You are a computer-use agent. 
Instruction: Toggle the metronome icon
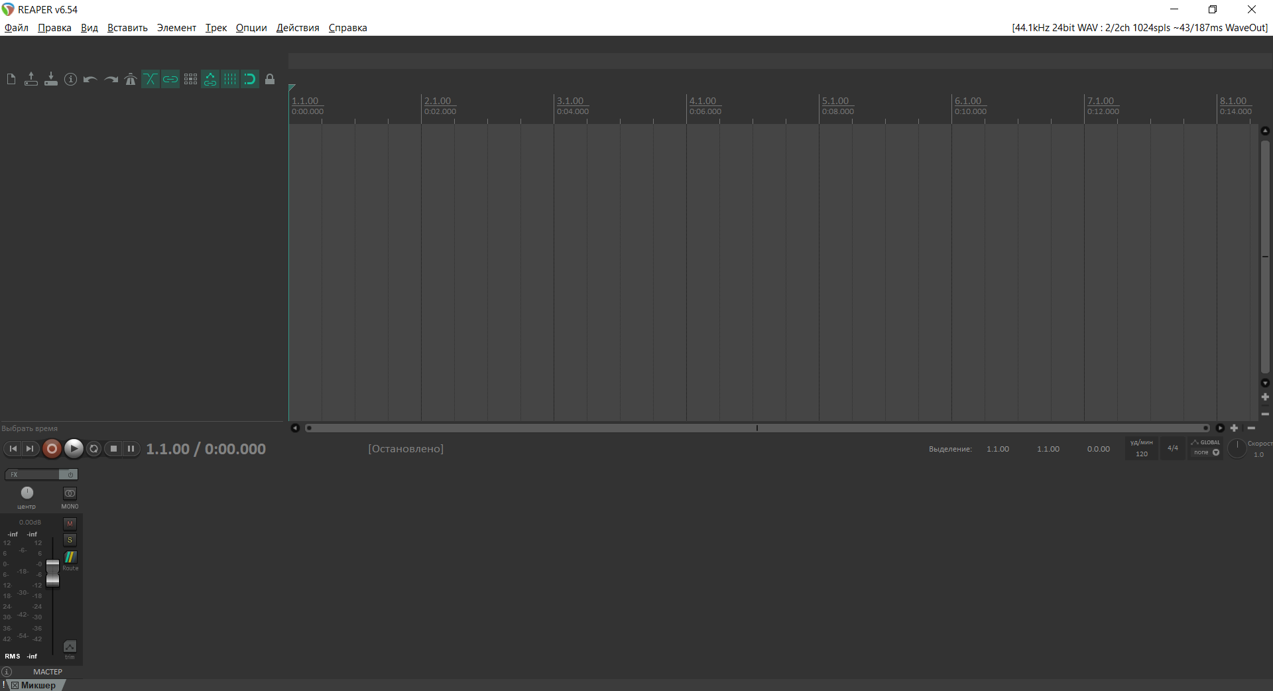pos(131,80)
